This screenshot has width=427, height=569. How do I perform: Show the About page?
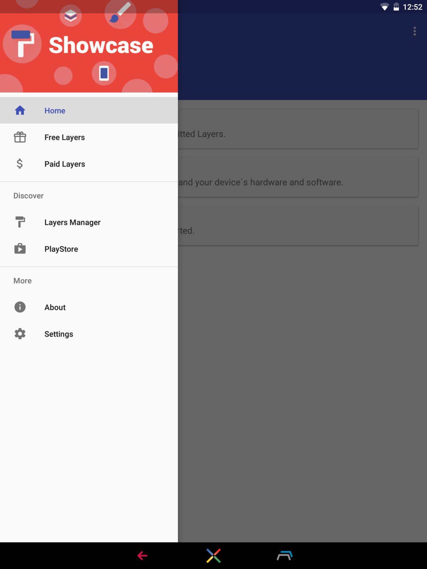[55, 307]
